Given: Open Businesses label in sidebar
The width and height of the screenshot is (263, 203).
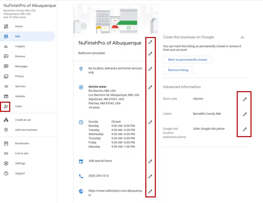Looking at the screenshot, I should (x=22, y=143).
